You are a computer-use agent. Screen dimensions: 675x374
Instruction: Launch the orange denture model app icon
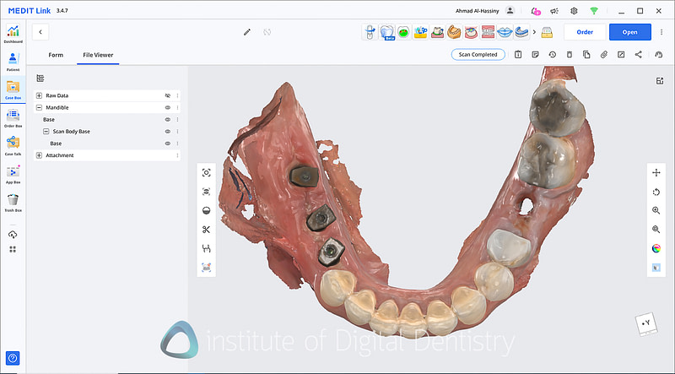[x=454, y=32]
